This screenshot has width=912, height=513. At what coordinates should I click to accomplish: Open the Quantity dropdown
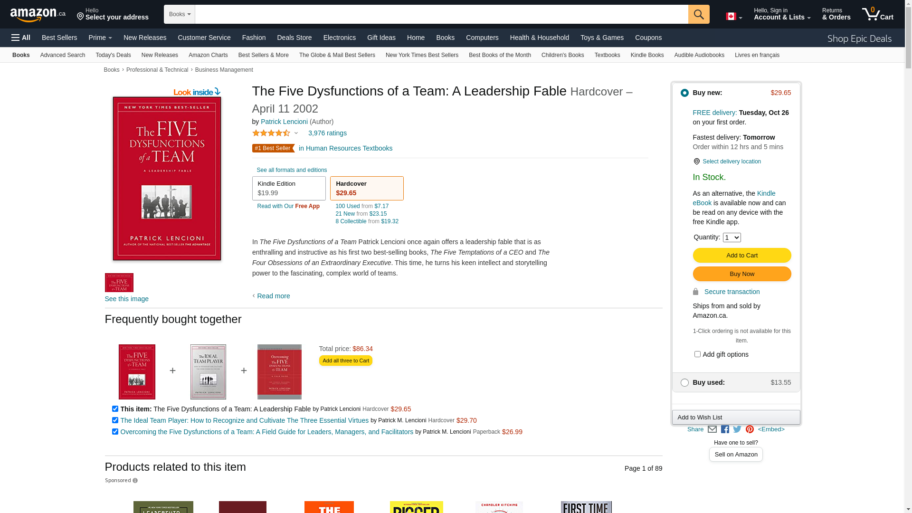(x=731, y=237)
